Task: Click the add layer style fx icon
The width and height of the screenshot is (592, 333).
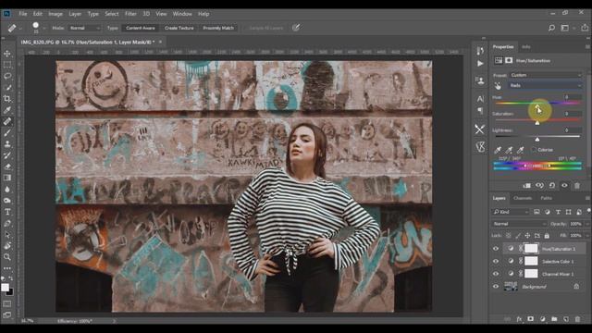Action: coord(519,319)
